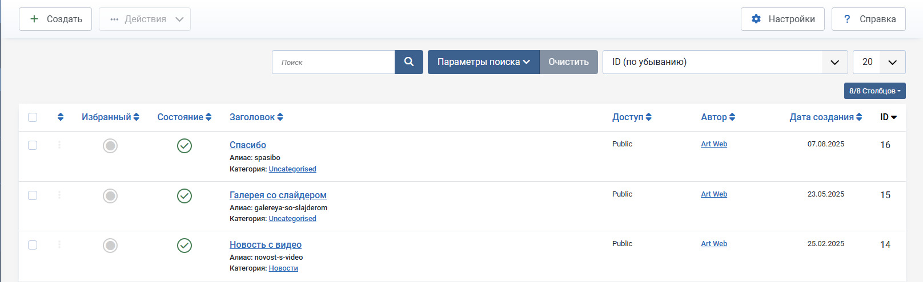Click published checkmark for Новость с видео
The height and width of the screenshot is (282, 923).
[x=184, y=246]
